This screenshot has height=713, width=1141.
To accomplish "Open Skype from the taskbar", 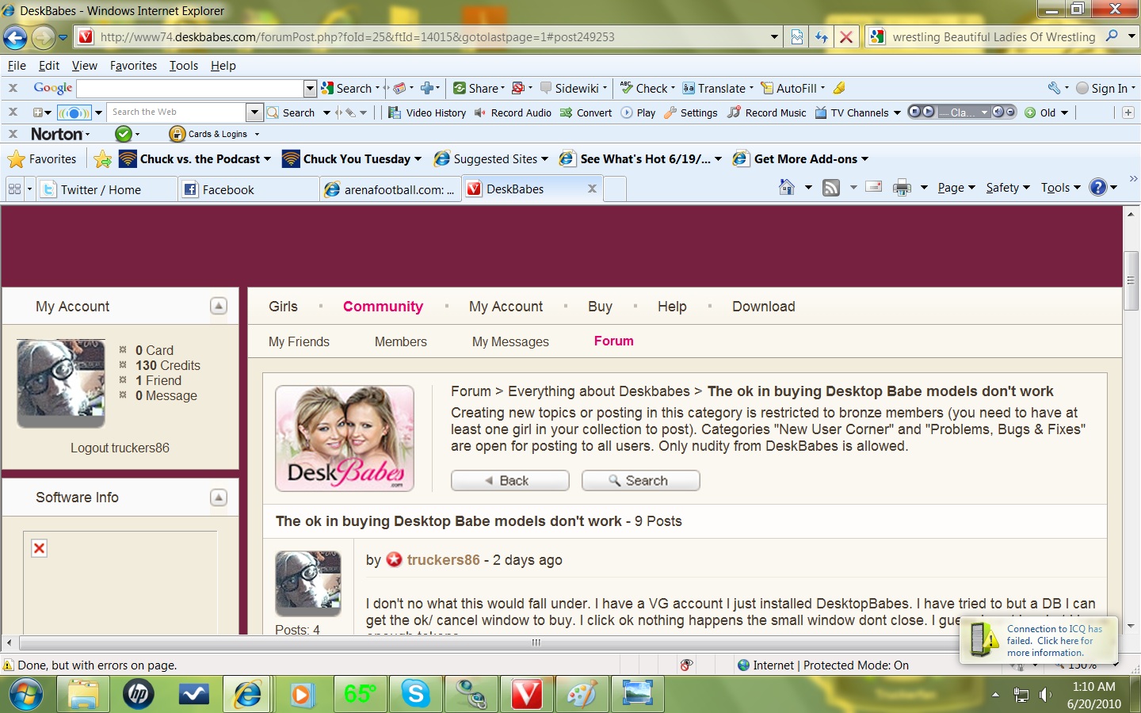I will [x=415, y=695].
